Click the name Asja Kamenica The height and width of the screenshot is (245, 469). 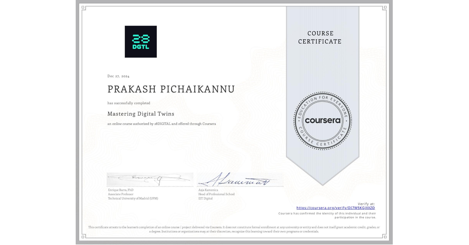coord(208,190)
